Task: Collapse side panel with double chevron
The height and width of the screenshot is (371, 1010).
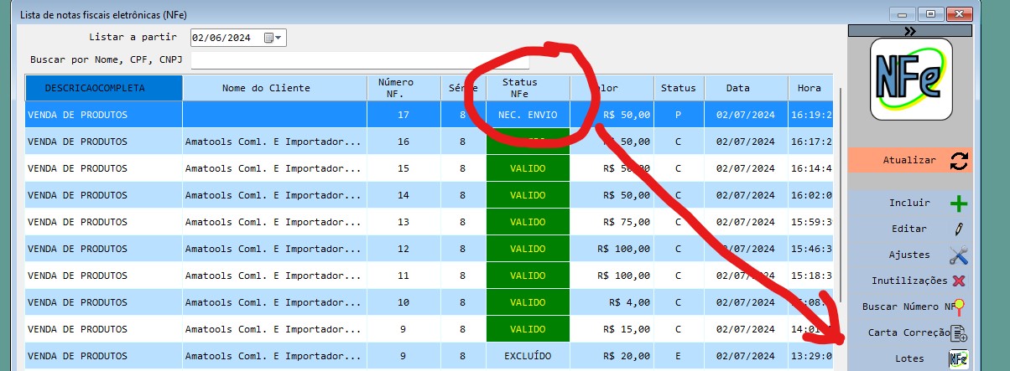Action: click(910, 31)
